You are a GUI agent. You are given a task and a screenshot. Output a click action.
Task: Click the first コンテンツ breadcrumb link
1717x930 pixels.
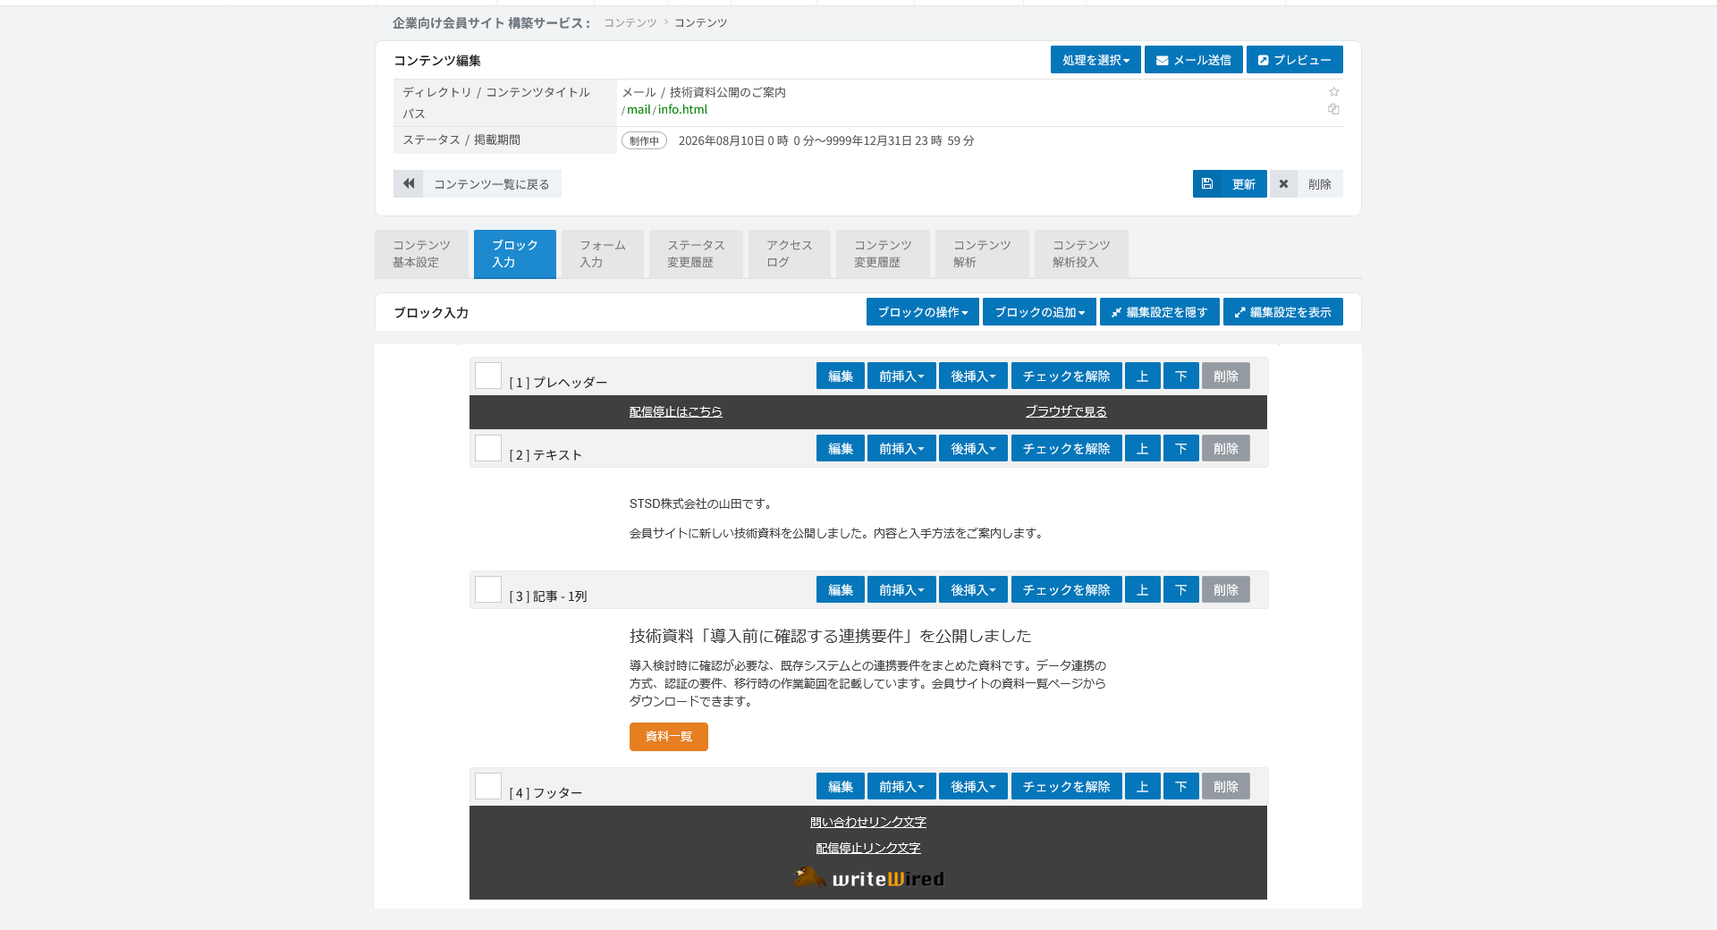630,22
